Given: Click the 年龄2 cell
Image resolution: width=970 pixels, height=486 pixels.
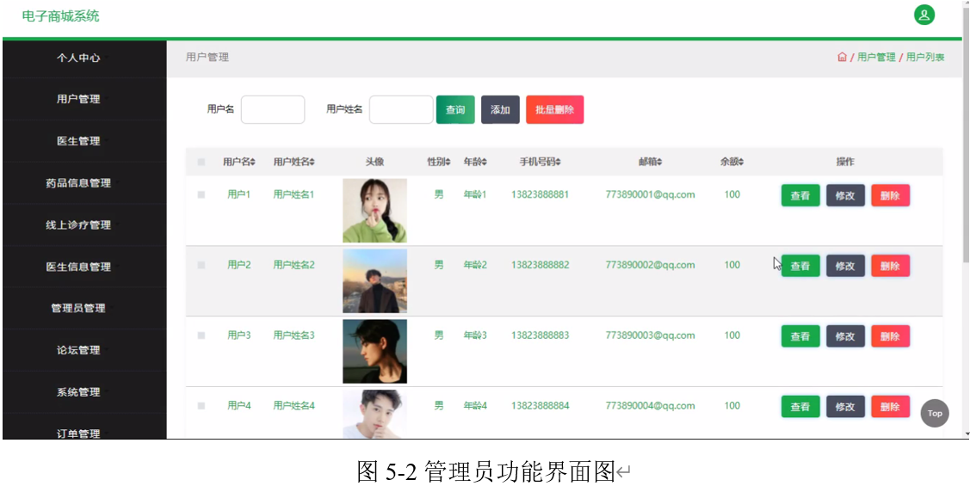Looking at the screenshot, I should pos(475,265).
